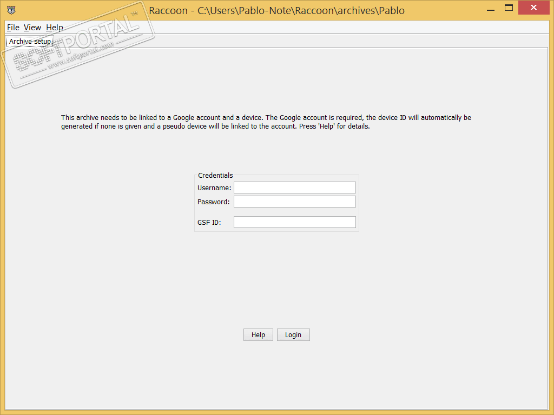This screenshot has height=415, width=554.
Task: Focus the GSF ID input field
Action: 295,222
